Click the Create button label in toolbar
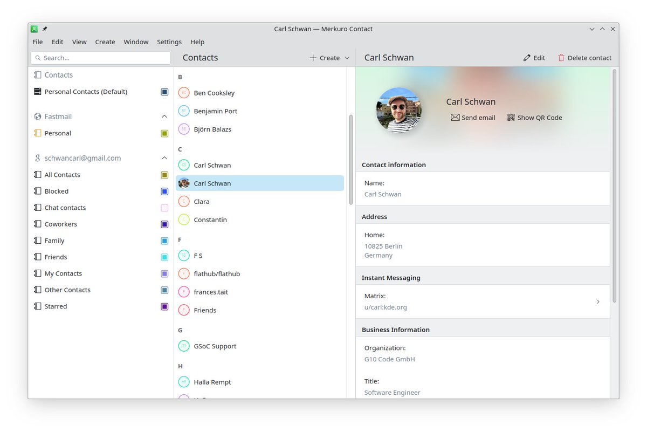This screenshot has height=432, width=647. click(329, 58)
